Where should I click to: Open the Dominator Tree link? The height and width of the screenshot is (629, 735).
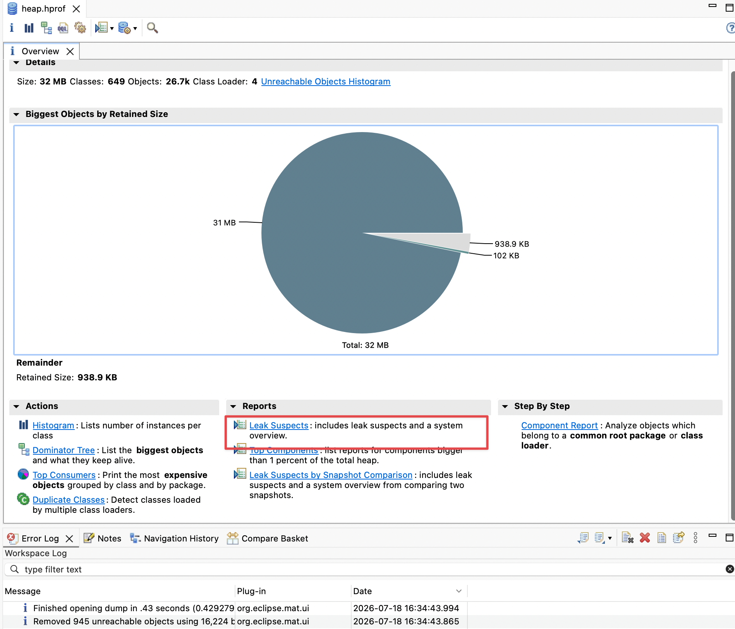pos(64,450)
